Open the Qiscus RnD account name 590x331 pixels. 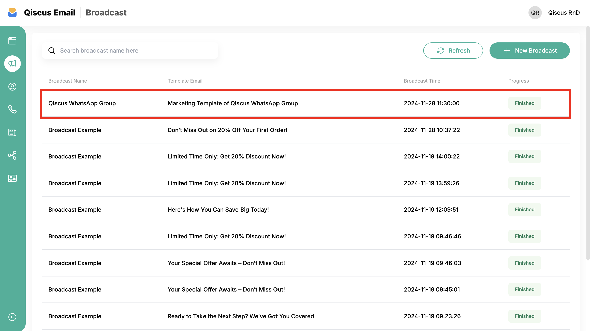[x=564, y=13]
